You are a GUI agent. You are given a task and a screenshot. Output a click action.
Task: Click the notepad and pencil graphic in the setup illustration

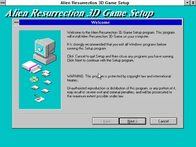pos(39,98)
